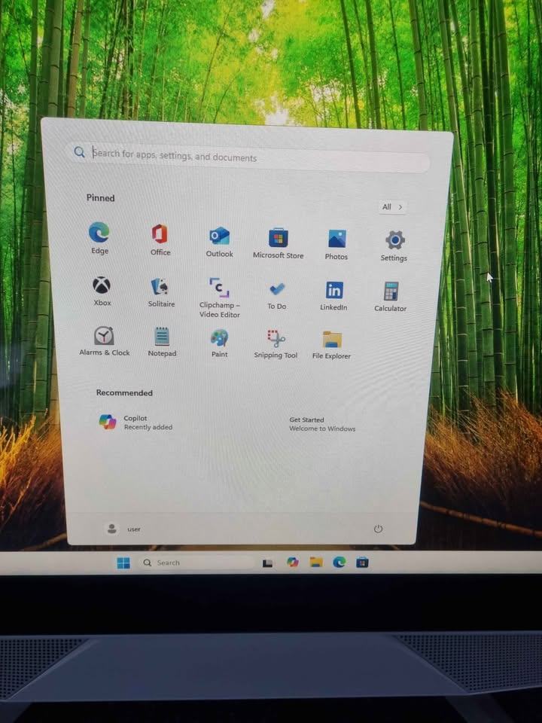Launch the To Do app
Viewport: 542px width, 723px height.
click(277, 295)
